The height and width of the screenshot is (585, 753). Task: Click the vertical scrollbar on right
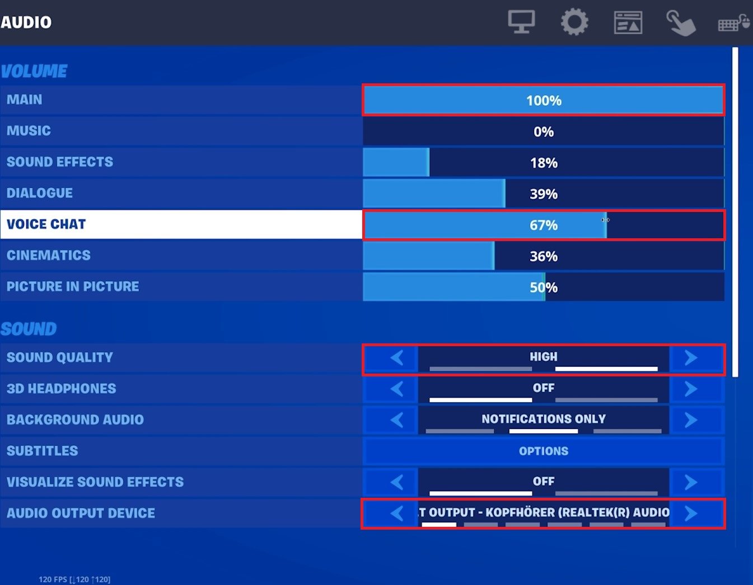(x=735, y=213)
